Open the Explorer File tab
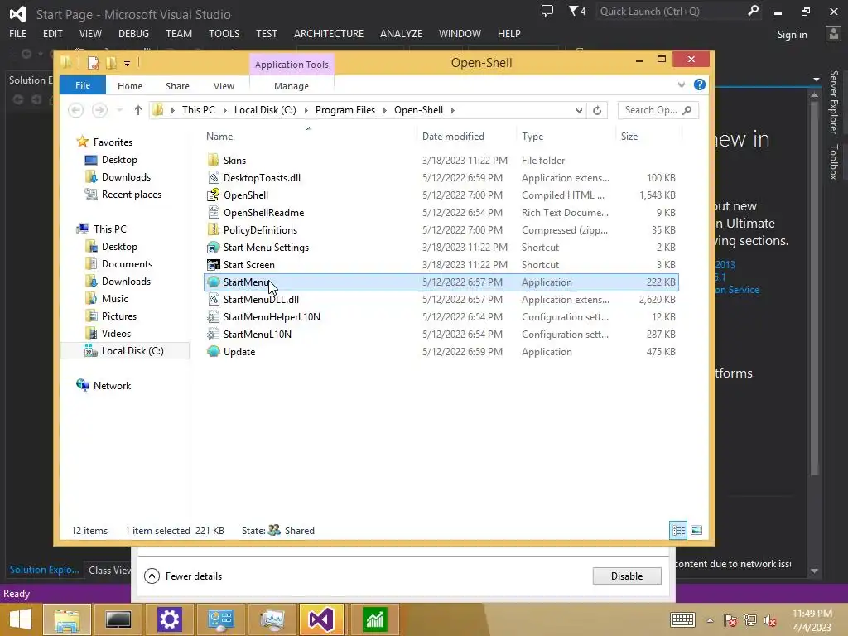 (83, 85)
